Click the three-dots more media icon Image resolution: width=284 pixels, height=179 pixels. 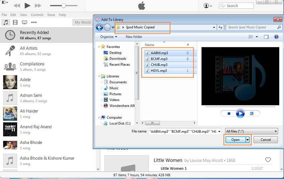click(34, 22)
